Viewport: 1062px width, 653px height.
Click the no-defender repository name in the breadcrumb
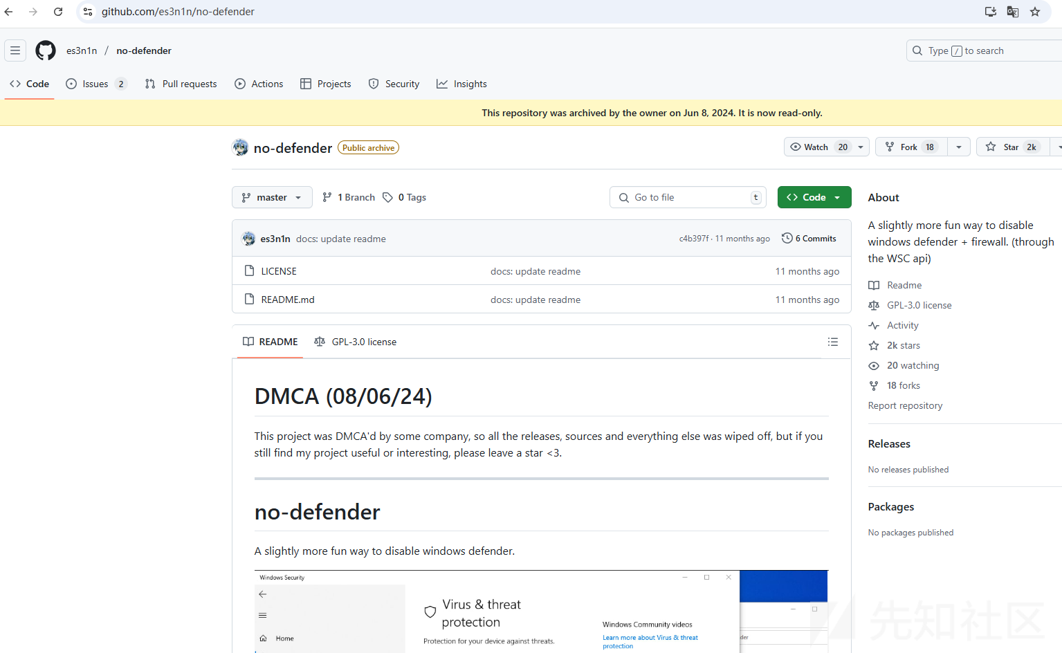point(144,50)
